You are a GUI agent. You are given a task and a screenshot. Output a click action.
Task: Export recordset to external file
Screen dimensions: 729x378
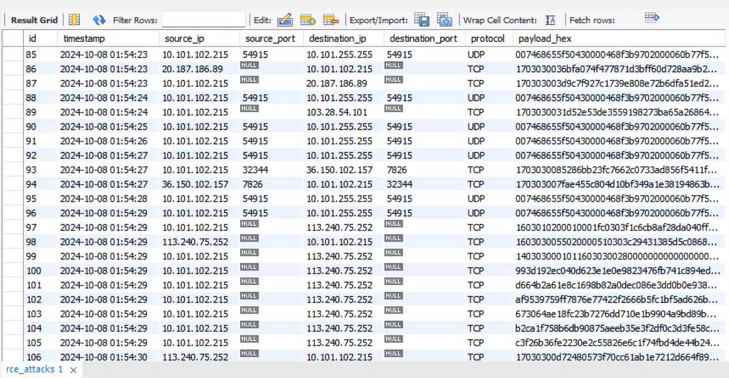tap(421, 20)
